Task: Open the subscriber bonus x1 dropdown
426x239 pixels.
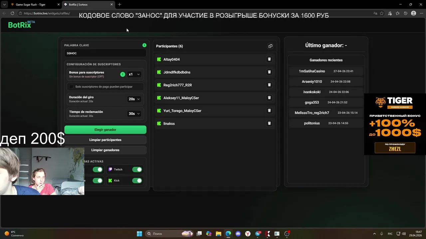Action: click(134, 74)
